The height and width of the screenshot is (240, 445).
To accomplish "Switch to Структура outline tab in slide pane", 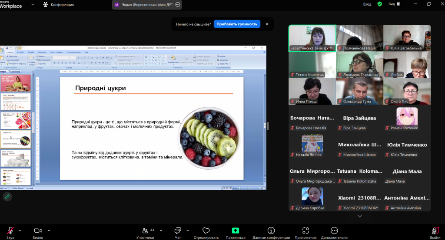I will [x=15, y=72].
